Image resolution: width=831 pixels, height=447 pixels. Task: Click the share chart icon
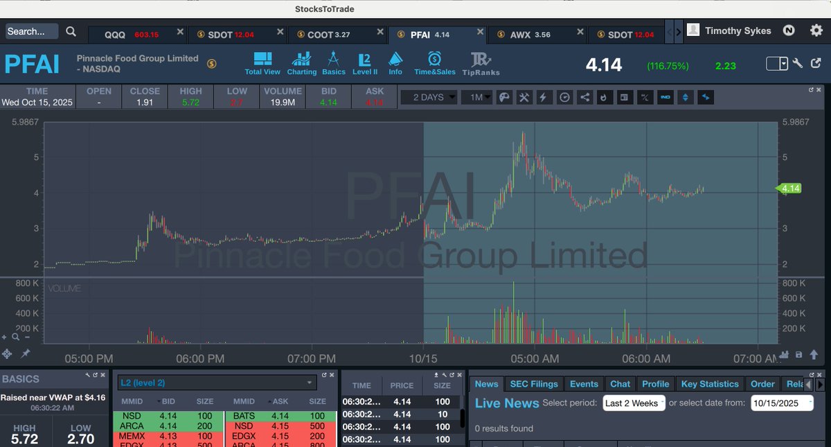(584, 98)
